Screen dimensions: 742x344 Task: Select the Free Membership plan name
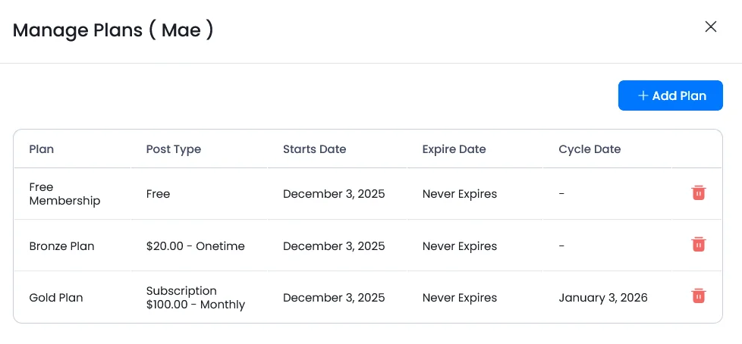click(x=64, y=194)
